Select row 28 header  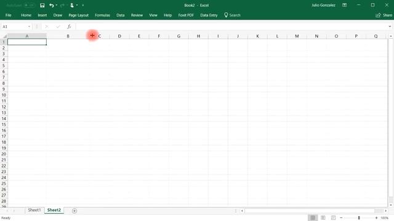[x=4, y=201]
